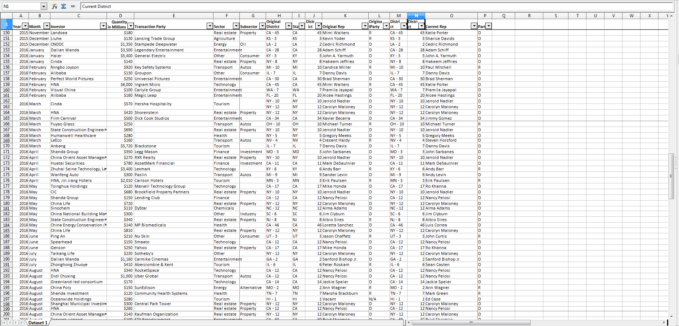Click the horizontal scrollbar right arrow

point(664,323)
